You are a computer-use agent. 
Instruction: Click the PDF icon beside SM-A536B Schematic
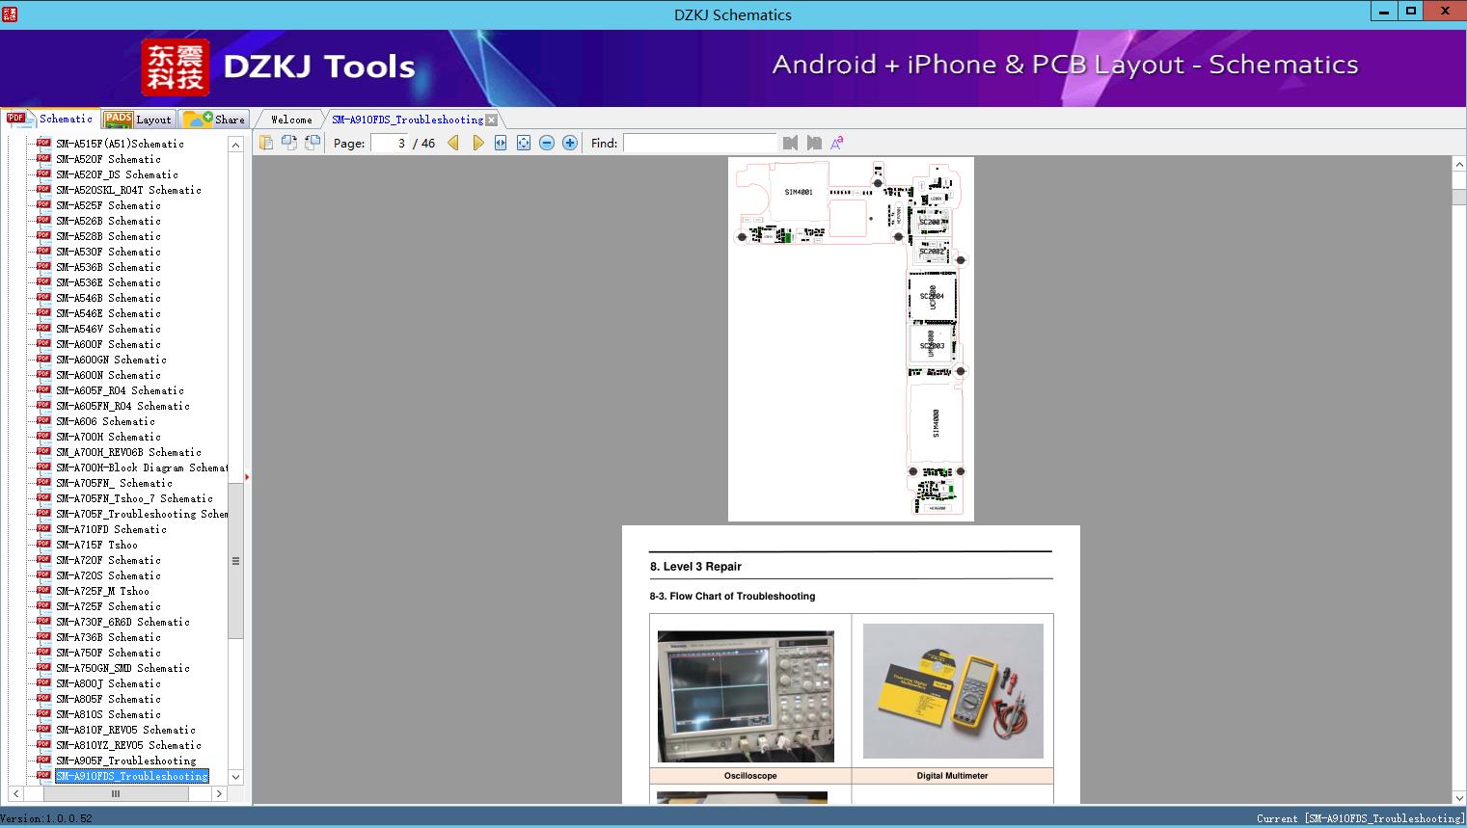click(43, 266)
